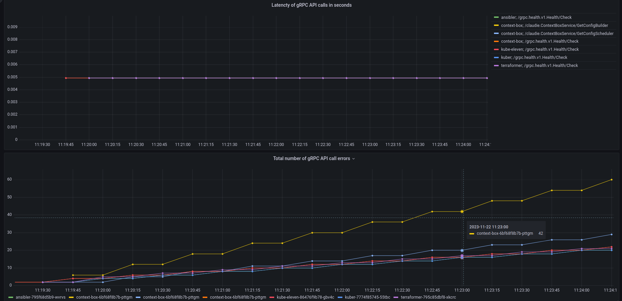Viewport: 622px width, 301px height.
Task: Click the green swatch for ansibler Health/Check
Action: (x=496, y=17)
